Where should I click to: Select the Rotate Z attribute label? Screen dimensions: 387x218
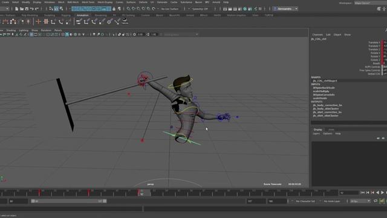pos(375,60)
